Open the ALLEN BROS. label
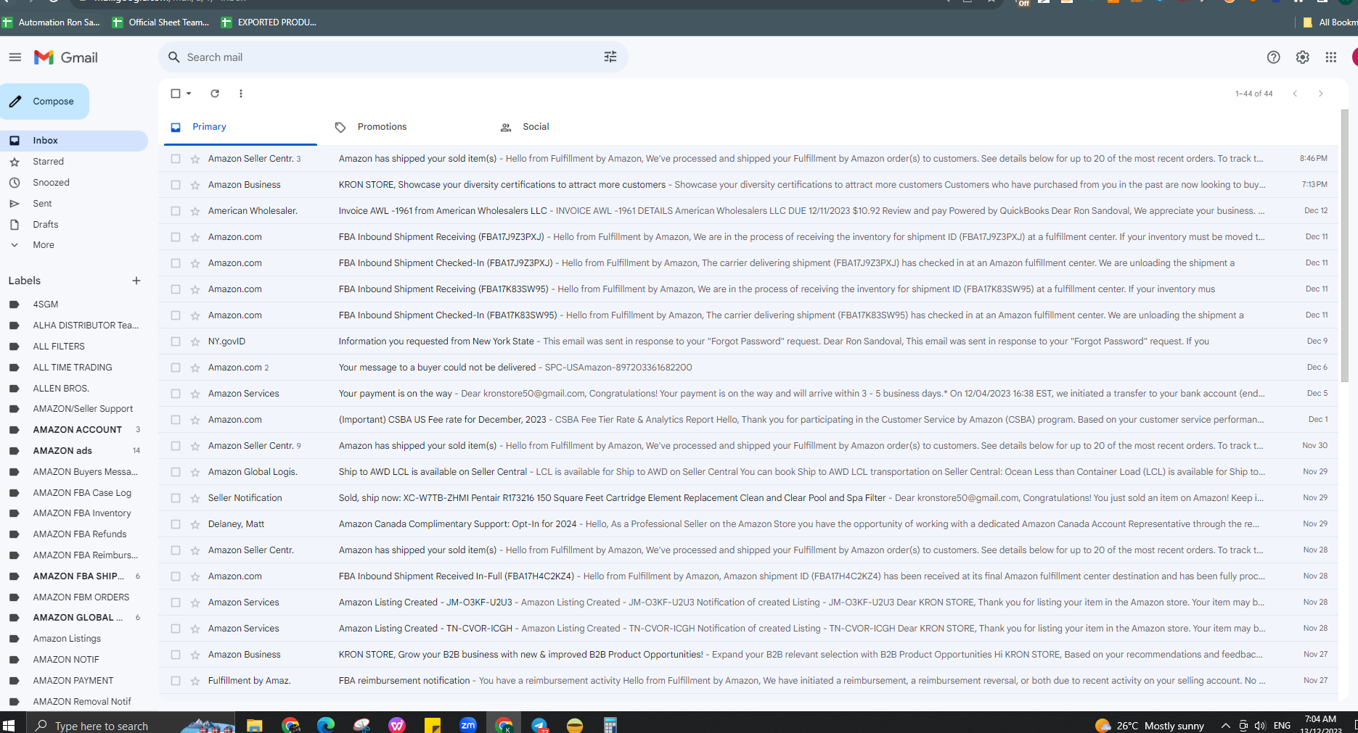This screenshot has height=733, width=1358. (61, 389)
